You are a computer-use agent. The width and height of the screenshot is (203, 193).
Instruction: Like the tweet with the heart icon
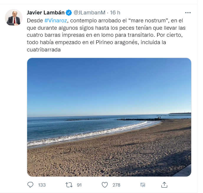[105, 185]
